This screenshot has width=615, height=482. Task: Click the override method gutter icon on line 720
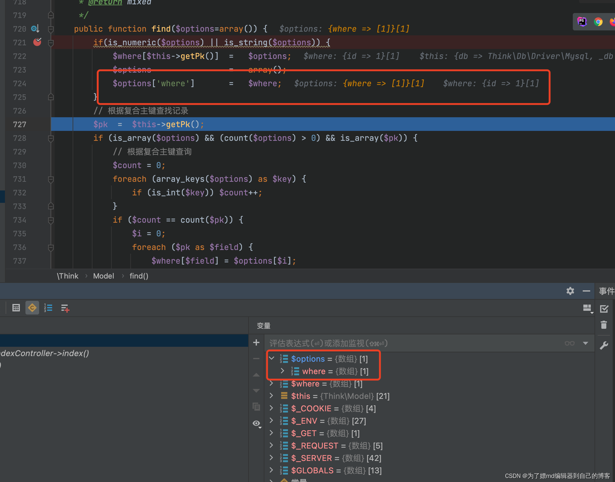tap(35, 29)
